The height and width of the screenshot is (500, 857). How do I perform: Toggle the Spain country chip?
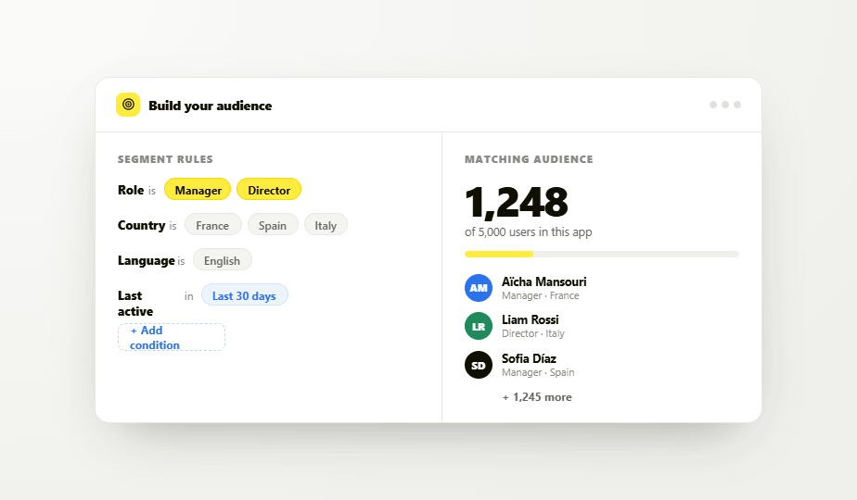click(273, 225)
